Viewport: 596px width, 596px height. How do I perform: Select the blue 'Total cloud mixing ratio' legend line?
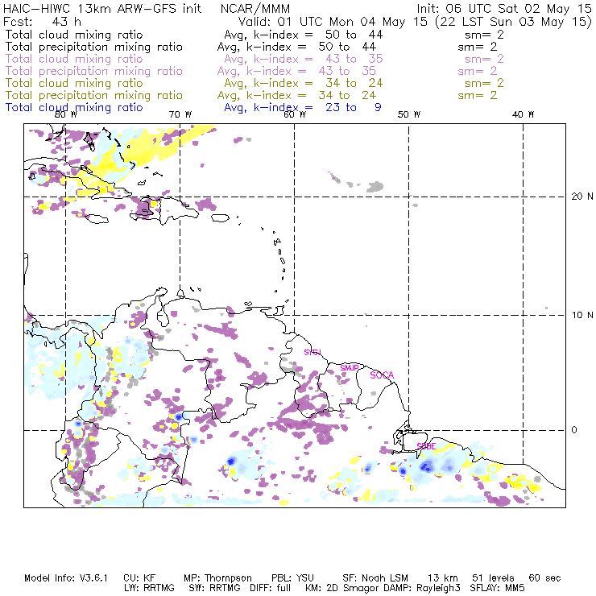pos(193,108)
